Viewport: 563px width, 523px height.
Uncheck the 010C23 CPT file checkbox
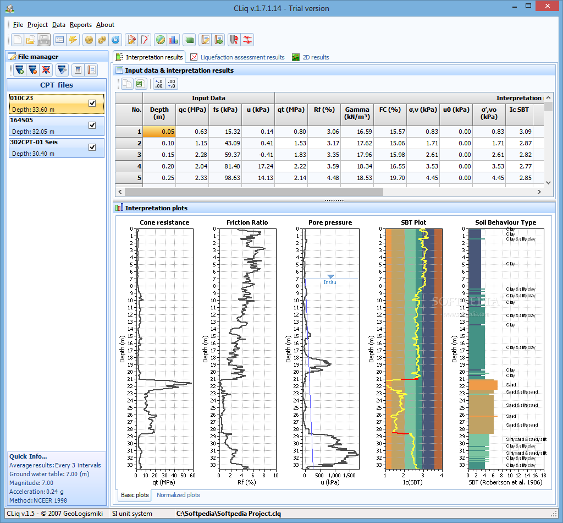click(92, 103)
